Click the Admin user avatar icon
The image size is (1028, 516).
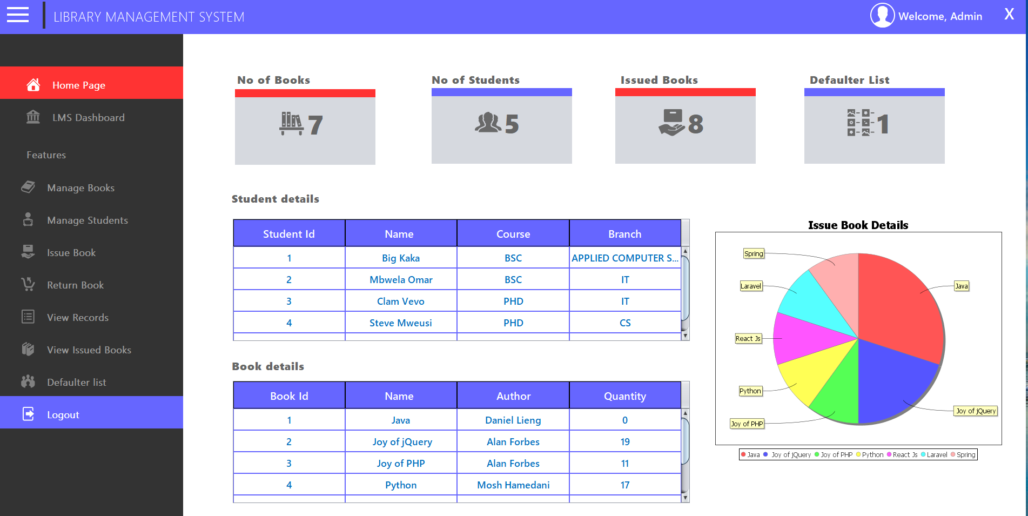[x=882, y=16]
